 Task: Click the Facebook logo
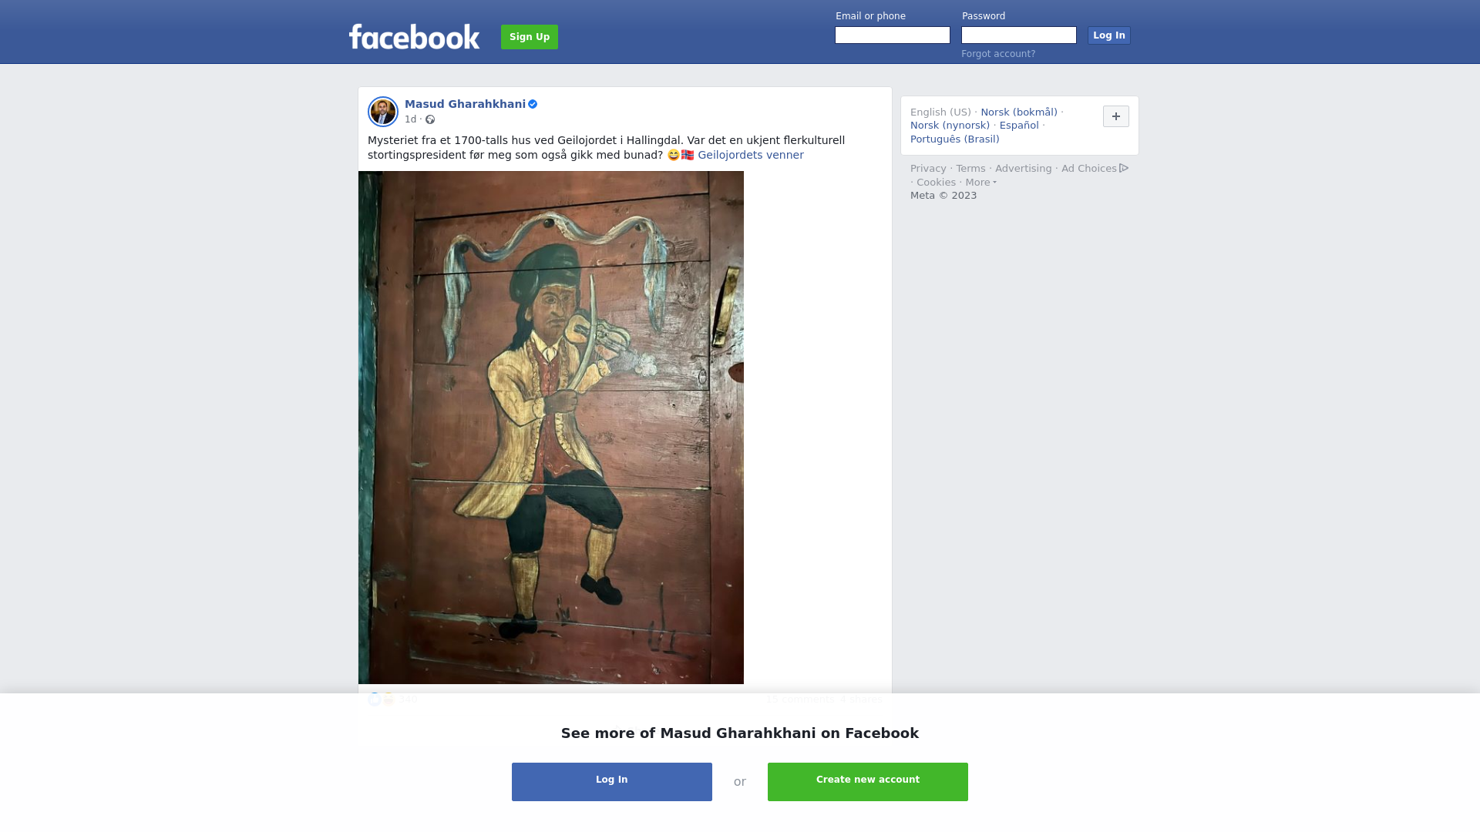point(414,37)
